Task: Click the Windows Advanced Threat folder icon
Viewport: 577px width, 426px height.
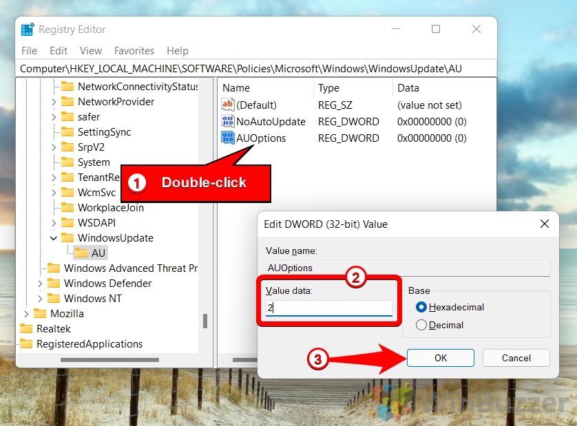Action: click(x=54, y=268)
